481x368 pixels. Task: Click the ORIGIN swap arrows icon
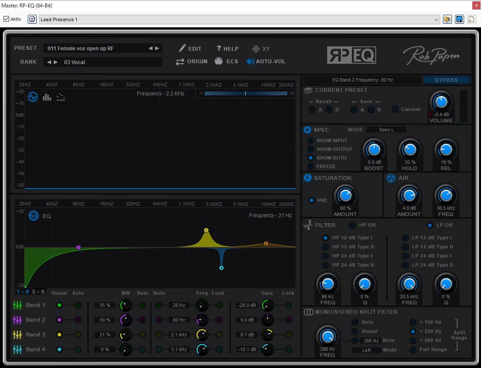180,62
